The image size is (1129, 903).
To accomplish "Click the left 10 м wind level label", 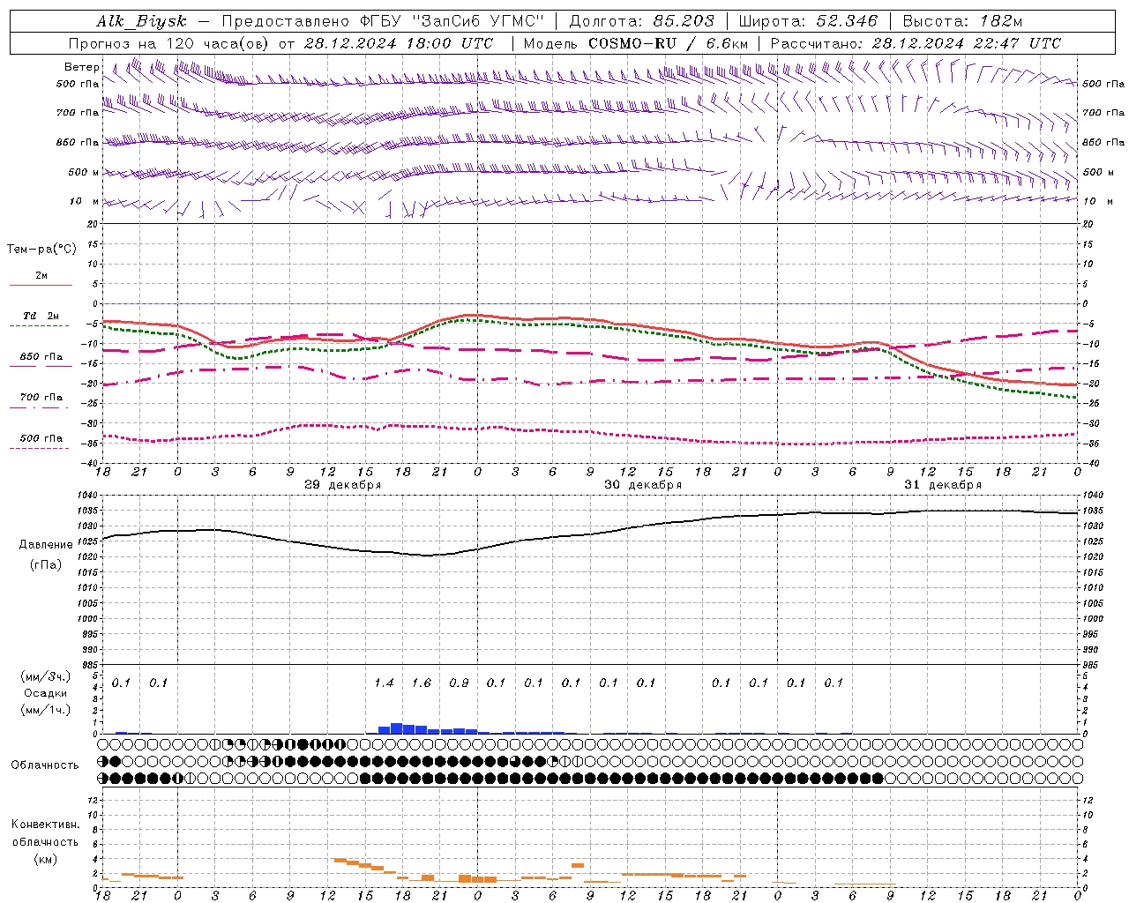I will click(85, 201).
